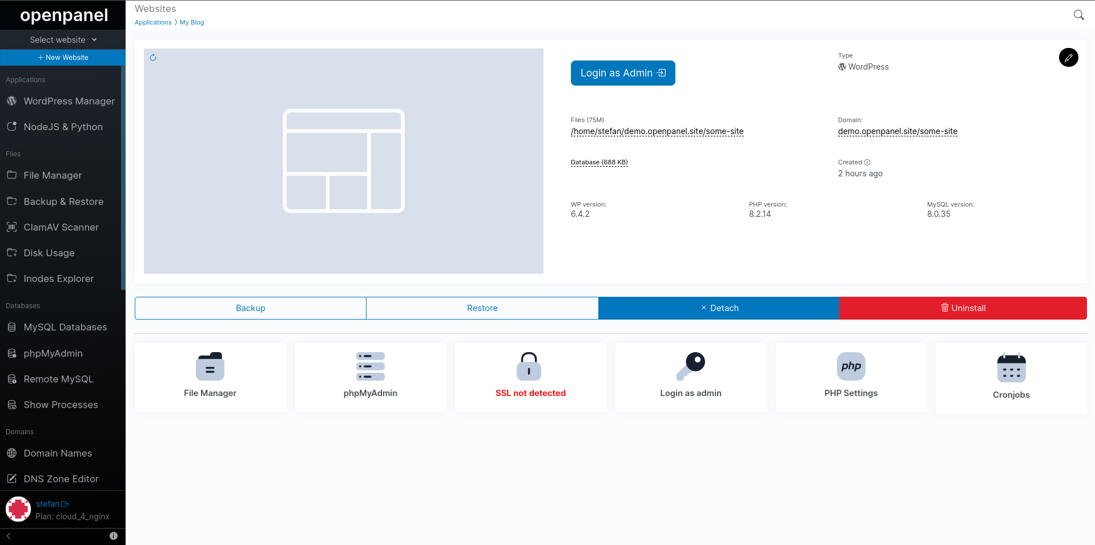Open the PHP Settings card
The width and height of the screenshot is (1095, 545).
click(x=851, y=377)
